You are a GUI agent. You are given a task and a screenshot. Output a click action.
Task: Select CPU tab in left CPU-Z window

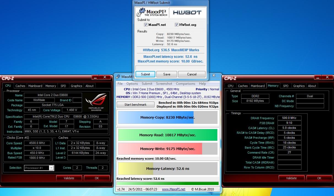pyautogui.click(x=8, y=86)
